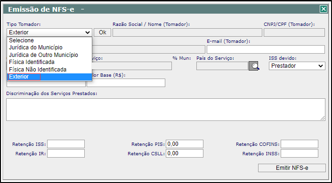Pick Física Identificada from the list
Viewport: 332px width, 183px height.
pos(49,62)
